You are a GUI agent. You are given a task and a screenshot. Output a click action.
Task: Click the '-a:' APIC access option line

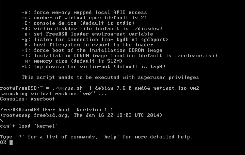(84, 12)
